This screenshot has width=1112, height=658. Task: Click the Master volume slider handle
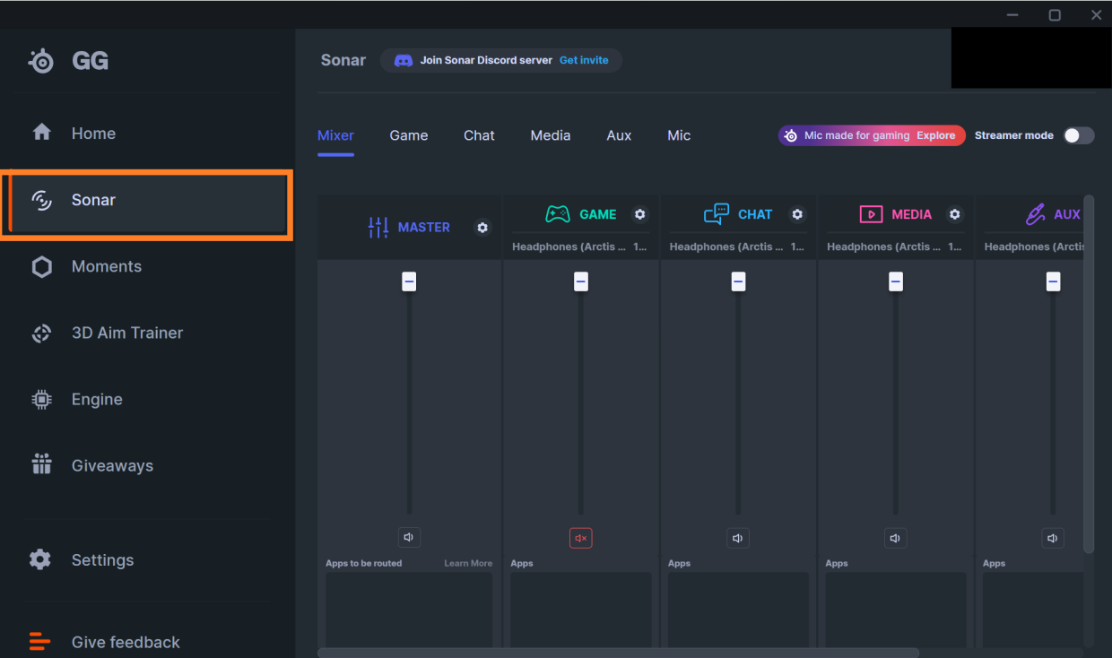[x=409, y=281]
